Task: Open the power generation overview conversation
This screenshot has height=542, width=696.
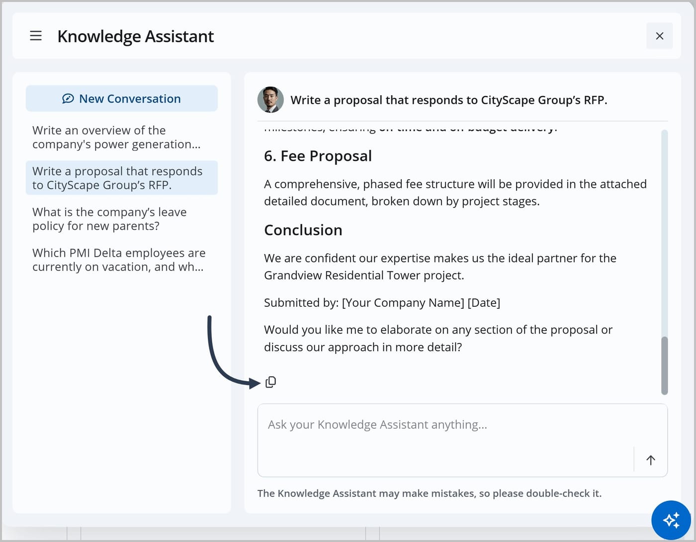Action: pyautogui.click(x=122, y=137)
